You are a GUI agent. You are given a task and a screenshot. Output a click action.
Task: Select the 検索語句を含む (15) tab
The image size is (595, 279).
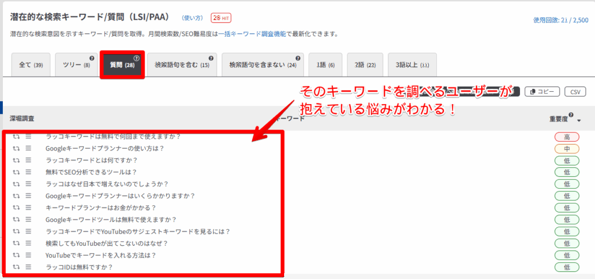coord(181,65)
